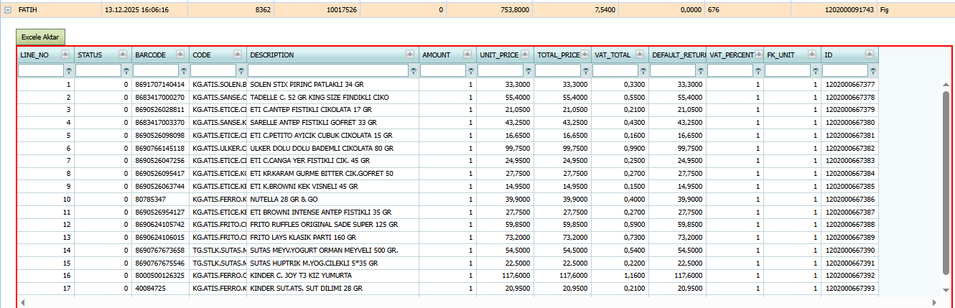Open the CODE column header dropdown
This screenshot has width=955, height=308.
238,55
